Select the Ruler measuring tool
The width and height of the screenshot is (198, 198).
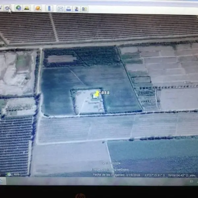point(49,8)
